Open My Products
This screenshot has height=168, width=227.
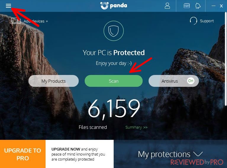tap(54, 81)
